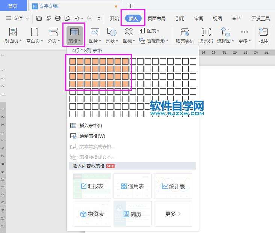Expand the Undo history dropdown arrow

tap(82, 18)
